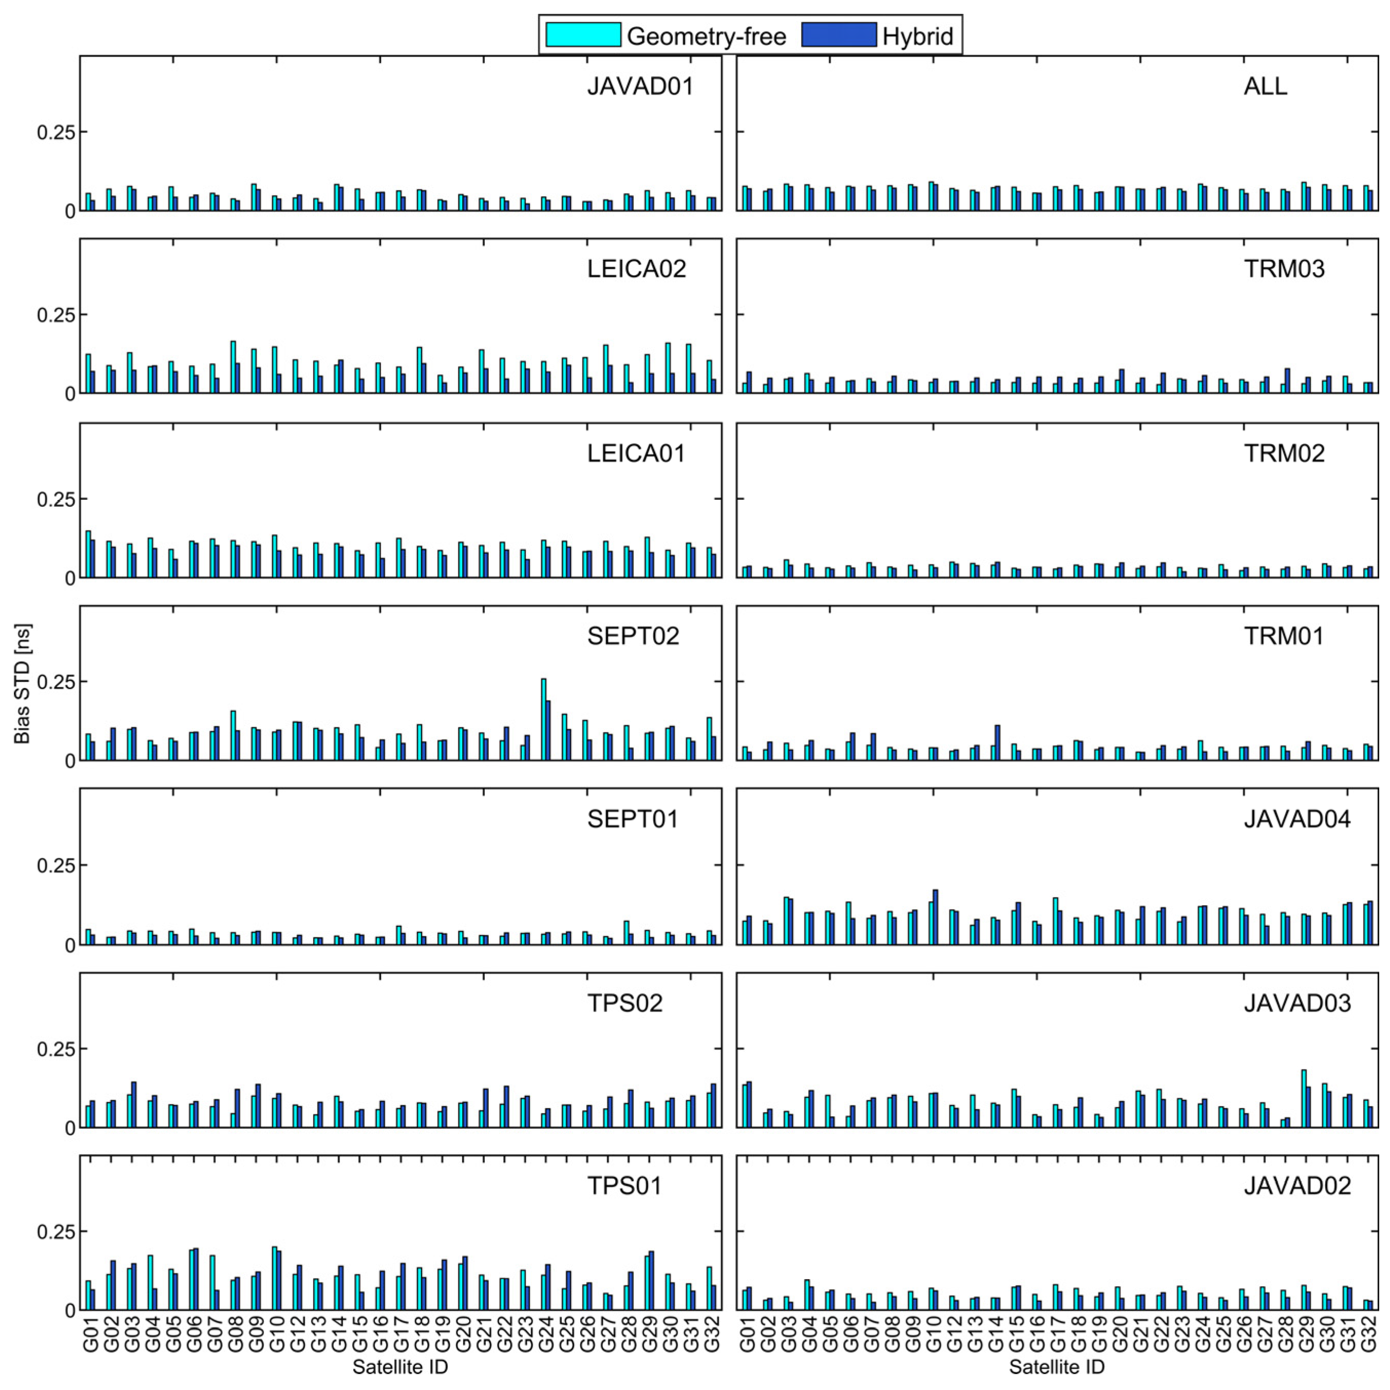Select the JAVAD01 subplot title
The height and width of the screenshot is (1390, 1390).
click(640, 86)
